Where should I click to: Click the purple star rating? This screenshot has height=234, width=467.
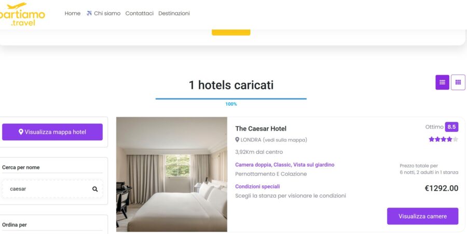point(443,139)
